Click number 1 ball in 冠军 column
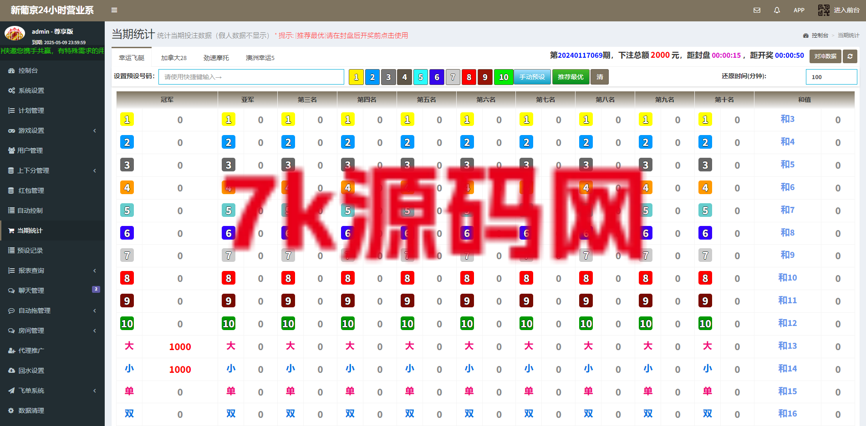Image resolution: width=866 pixels, height=426 pixels. [127, 120]
